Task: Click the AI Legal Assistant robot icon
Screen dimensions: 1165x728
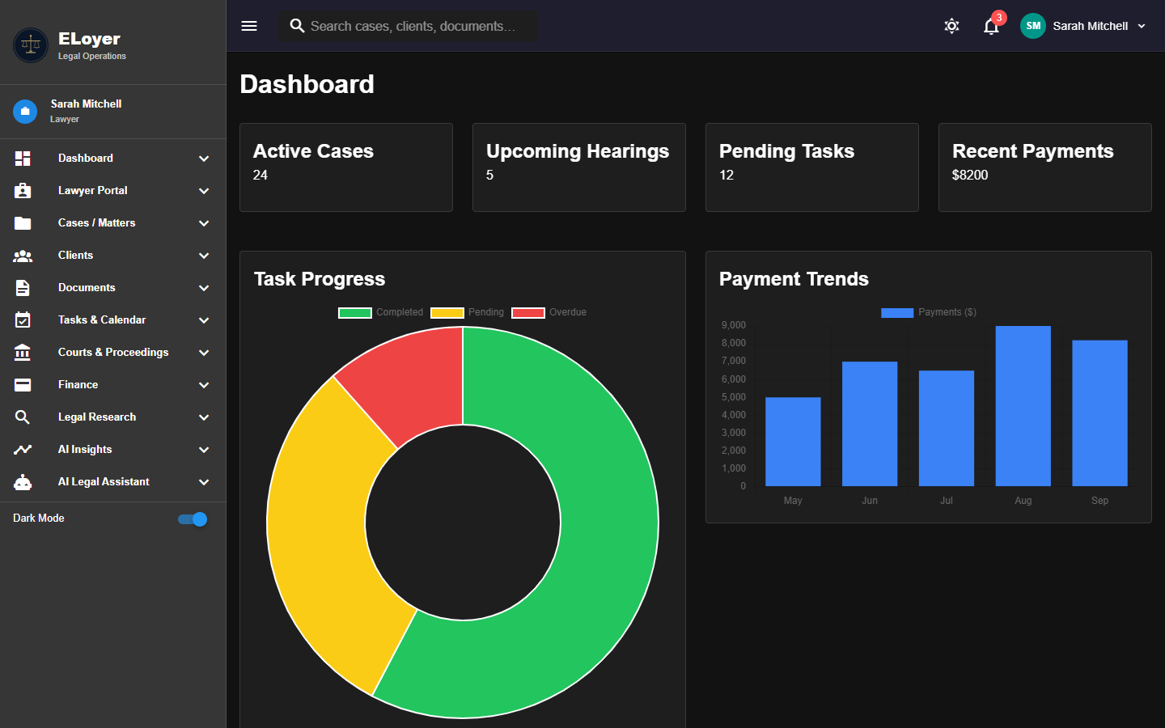Action: [23, 482]
